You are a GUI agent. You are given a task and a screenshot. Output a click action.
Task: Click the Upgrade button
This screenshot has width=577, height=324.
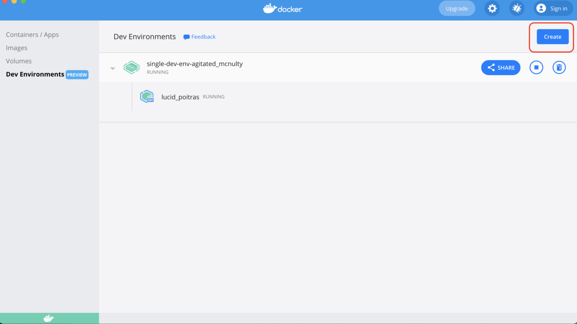[457, 8]
